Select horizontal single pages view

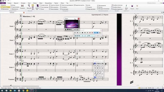pos(15,7)
